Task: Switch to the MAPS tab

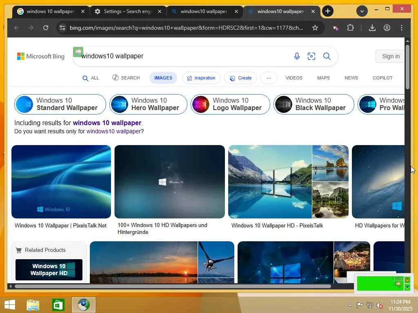Action: [x=323, y=78]
